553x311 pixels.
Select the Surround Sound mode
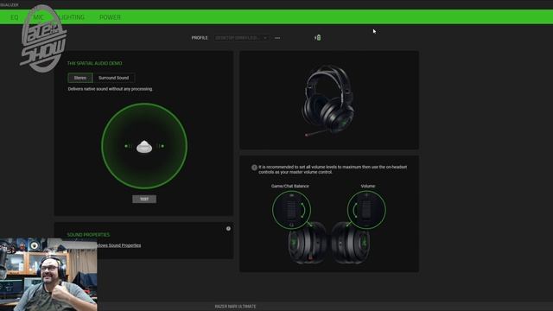(x=113, y=78)
